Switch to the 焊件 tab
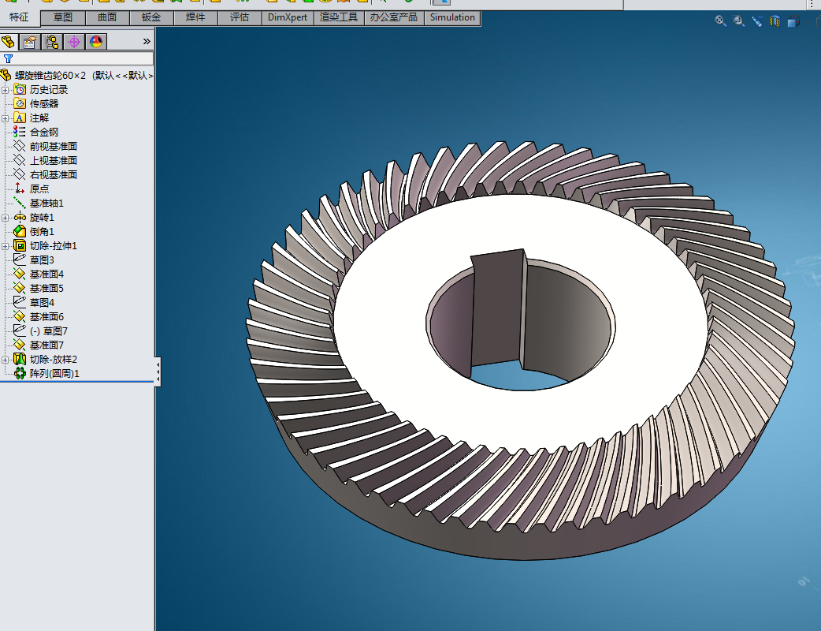 pyautogui.click(x=195, y=17)
